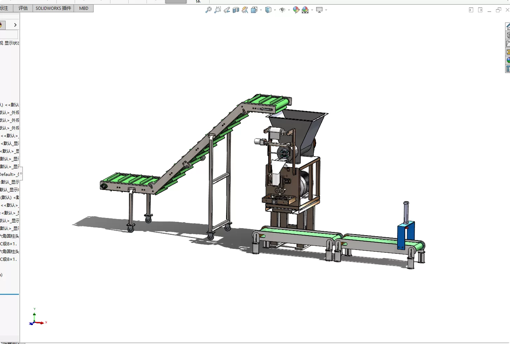Click the collapse left panel button
Viewport: 510px width, 344px height.
471,10
